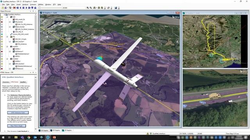
Task: Open Chrome from the taskbar
Action: [x=29, y=137]
